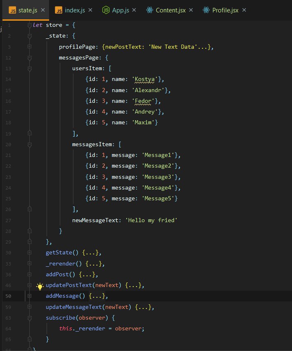
Task: Click the 'store' variable name on line 1
Action: [54, 25]
